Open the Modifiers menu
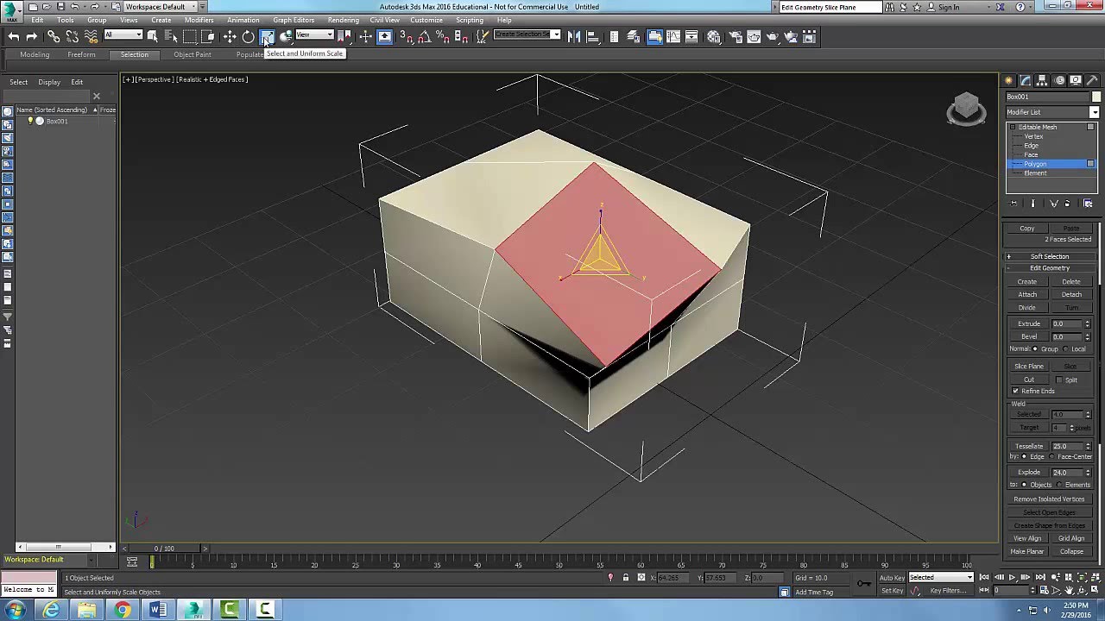 (x=199, y=20)
